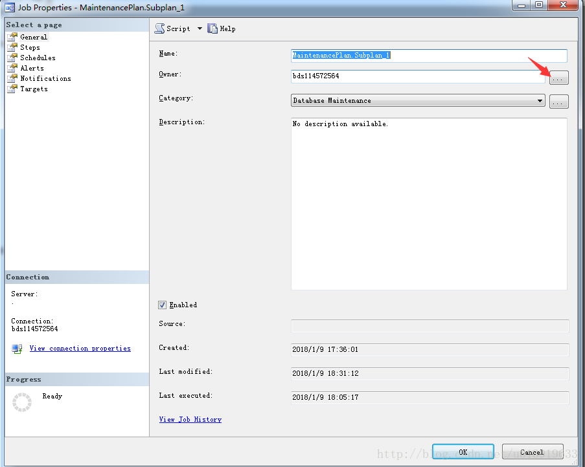Open the Schedules page
The height and width of the screenshot is (467, 585).
click(38, 58)
